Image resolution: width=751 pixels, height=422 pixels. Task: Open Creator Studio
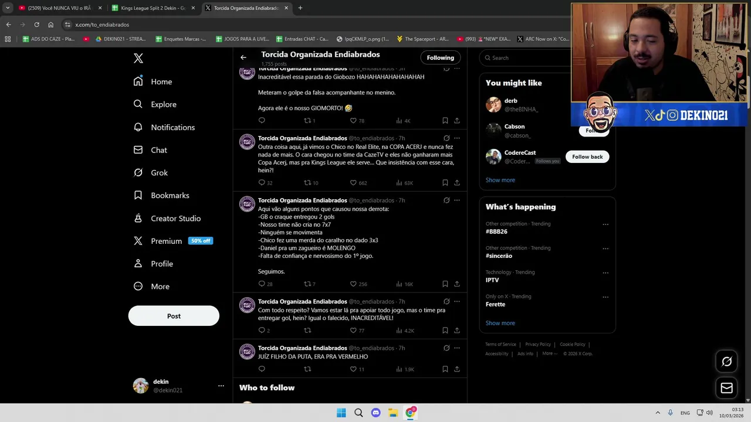[167, 218]
